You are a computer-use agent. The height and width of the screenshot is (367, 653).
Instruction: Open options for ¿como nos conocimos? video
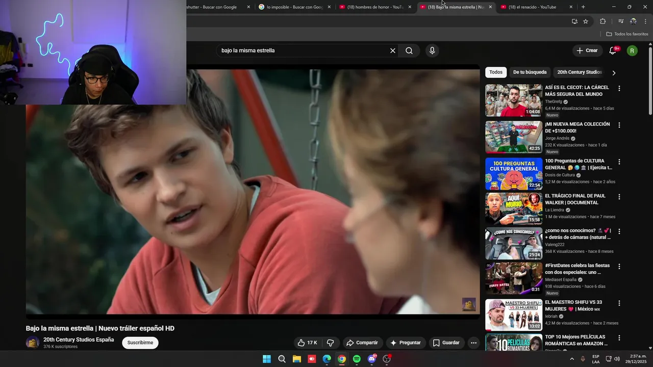point(619,231)
